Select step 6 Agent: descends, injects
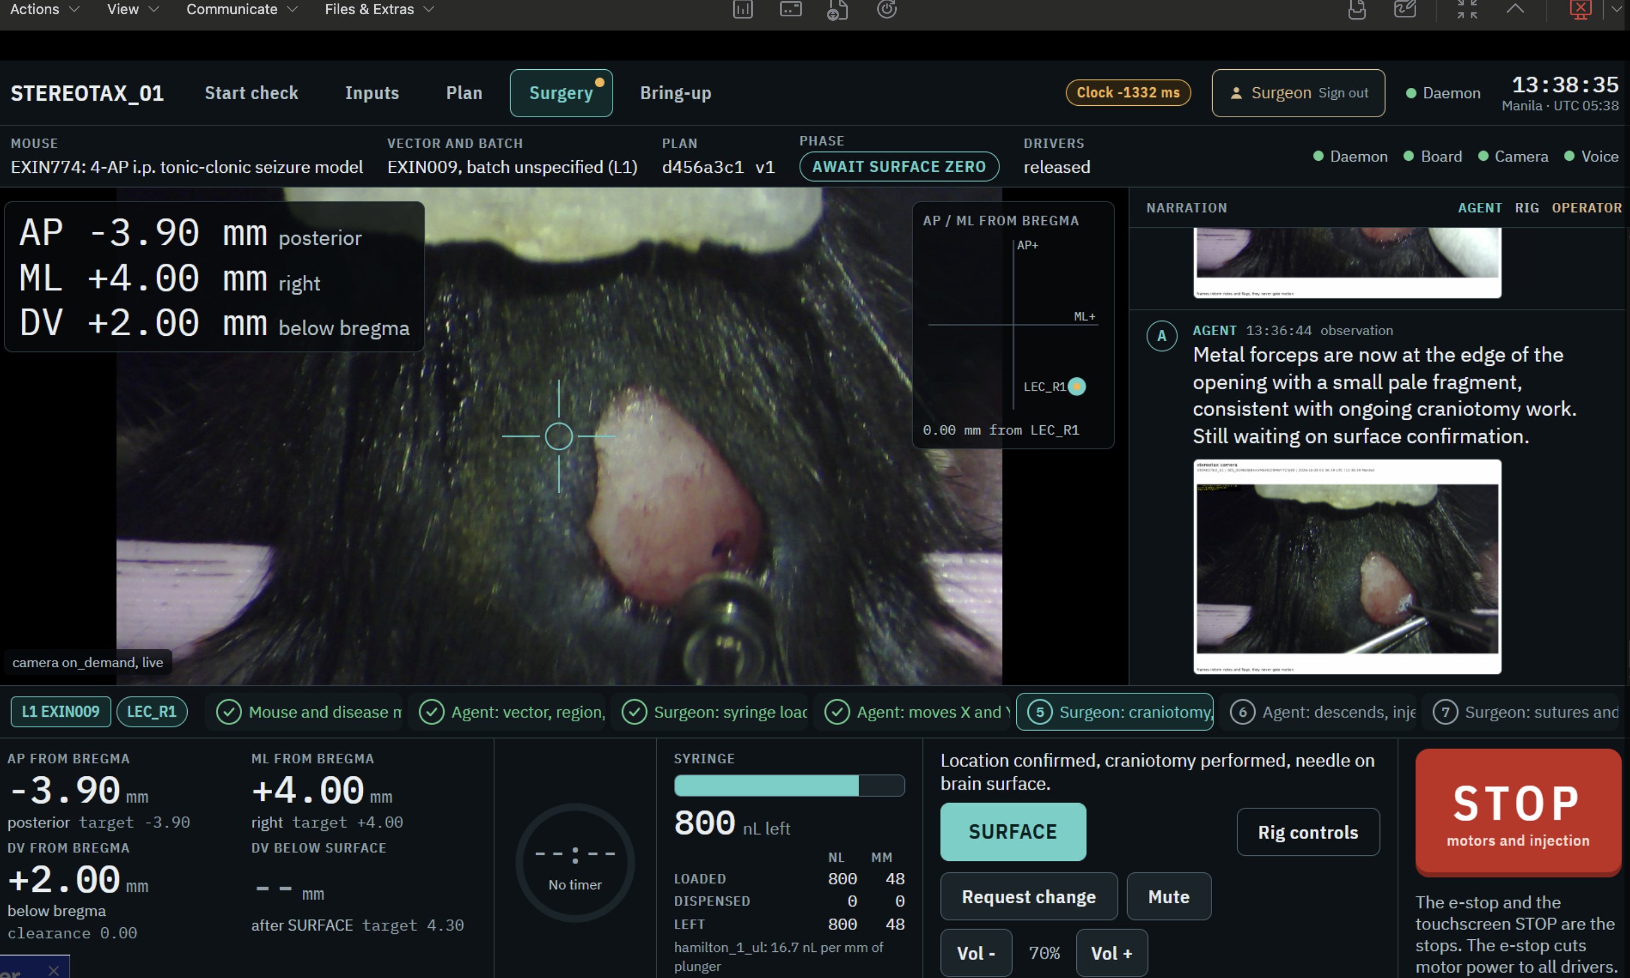The height and width of the screenshot is (978, 1630). pos(1318,712)
